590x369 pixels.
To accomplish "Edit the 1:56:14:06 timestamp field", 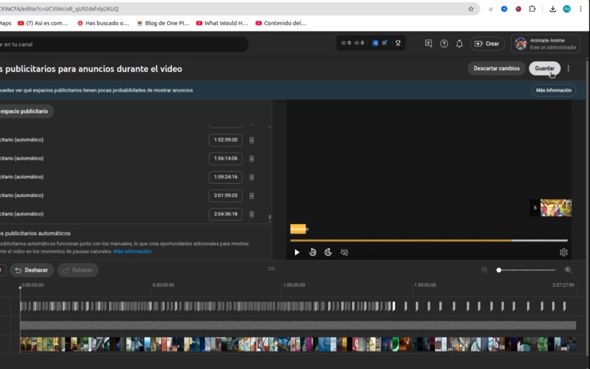I will pyautogui.click(x=225, y=159).
